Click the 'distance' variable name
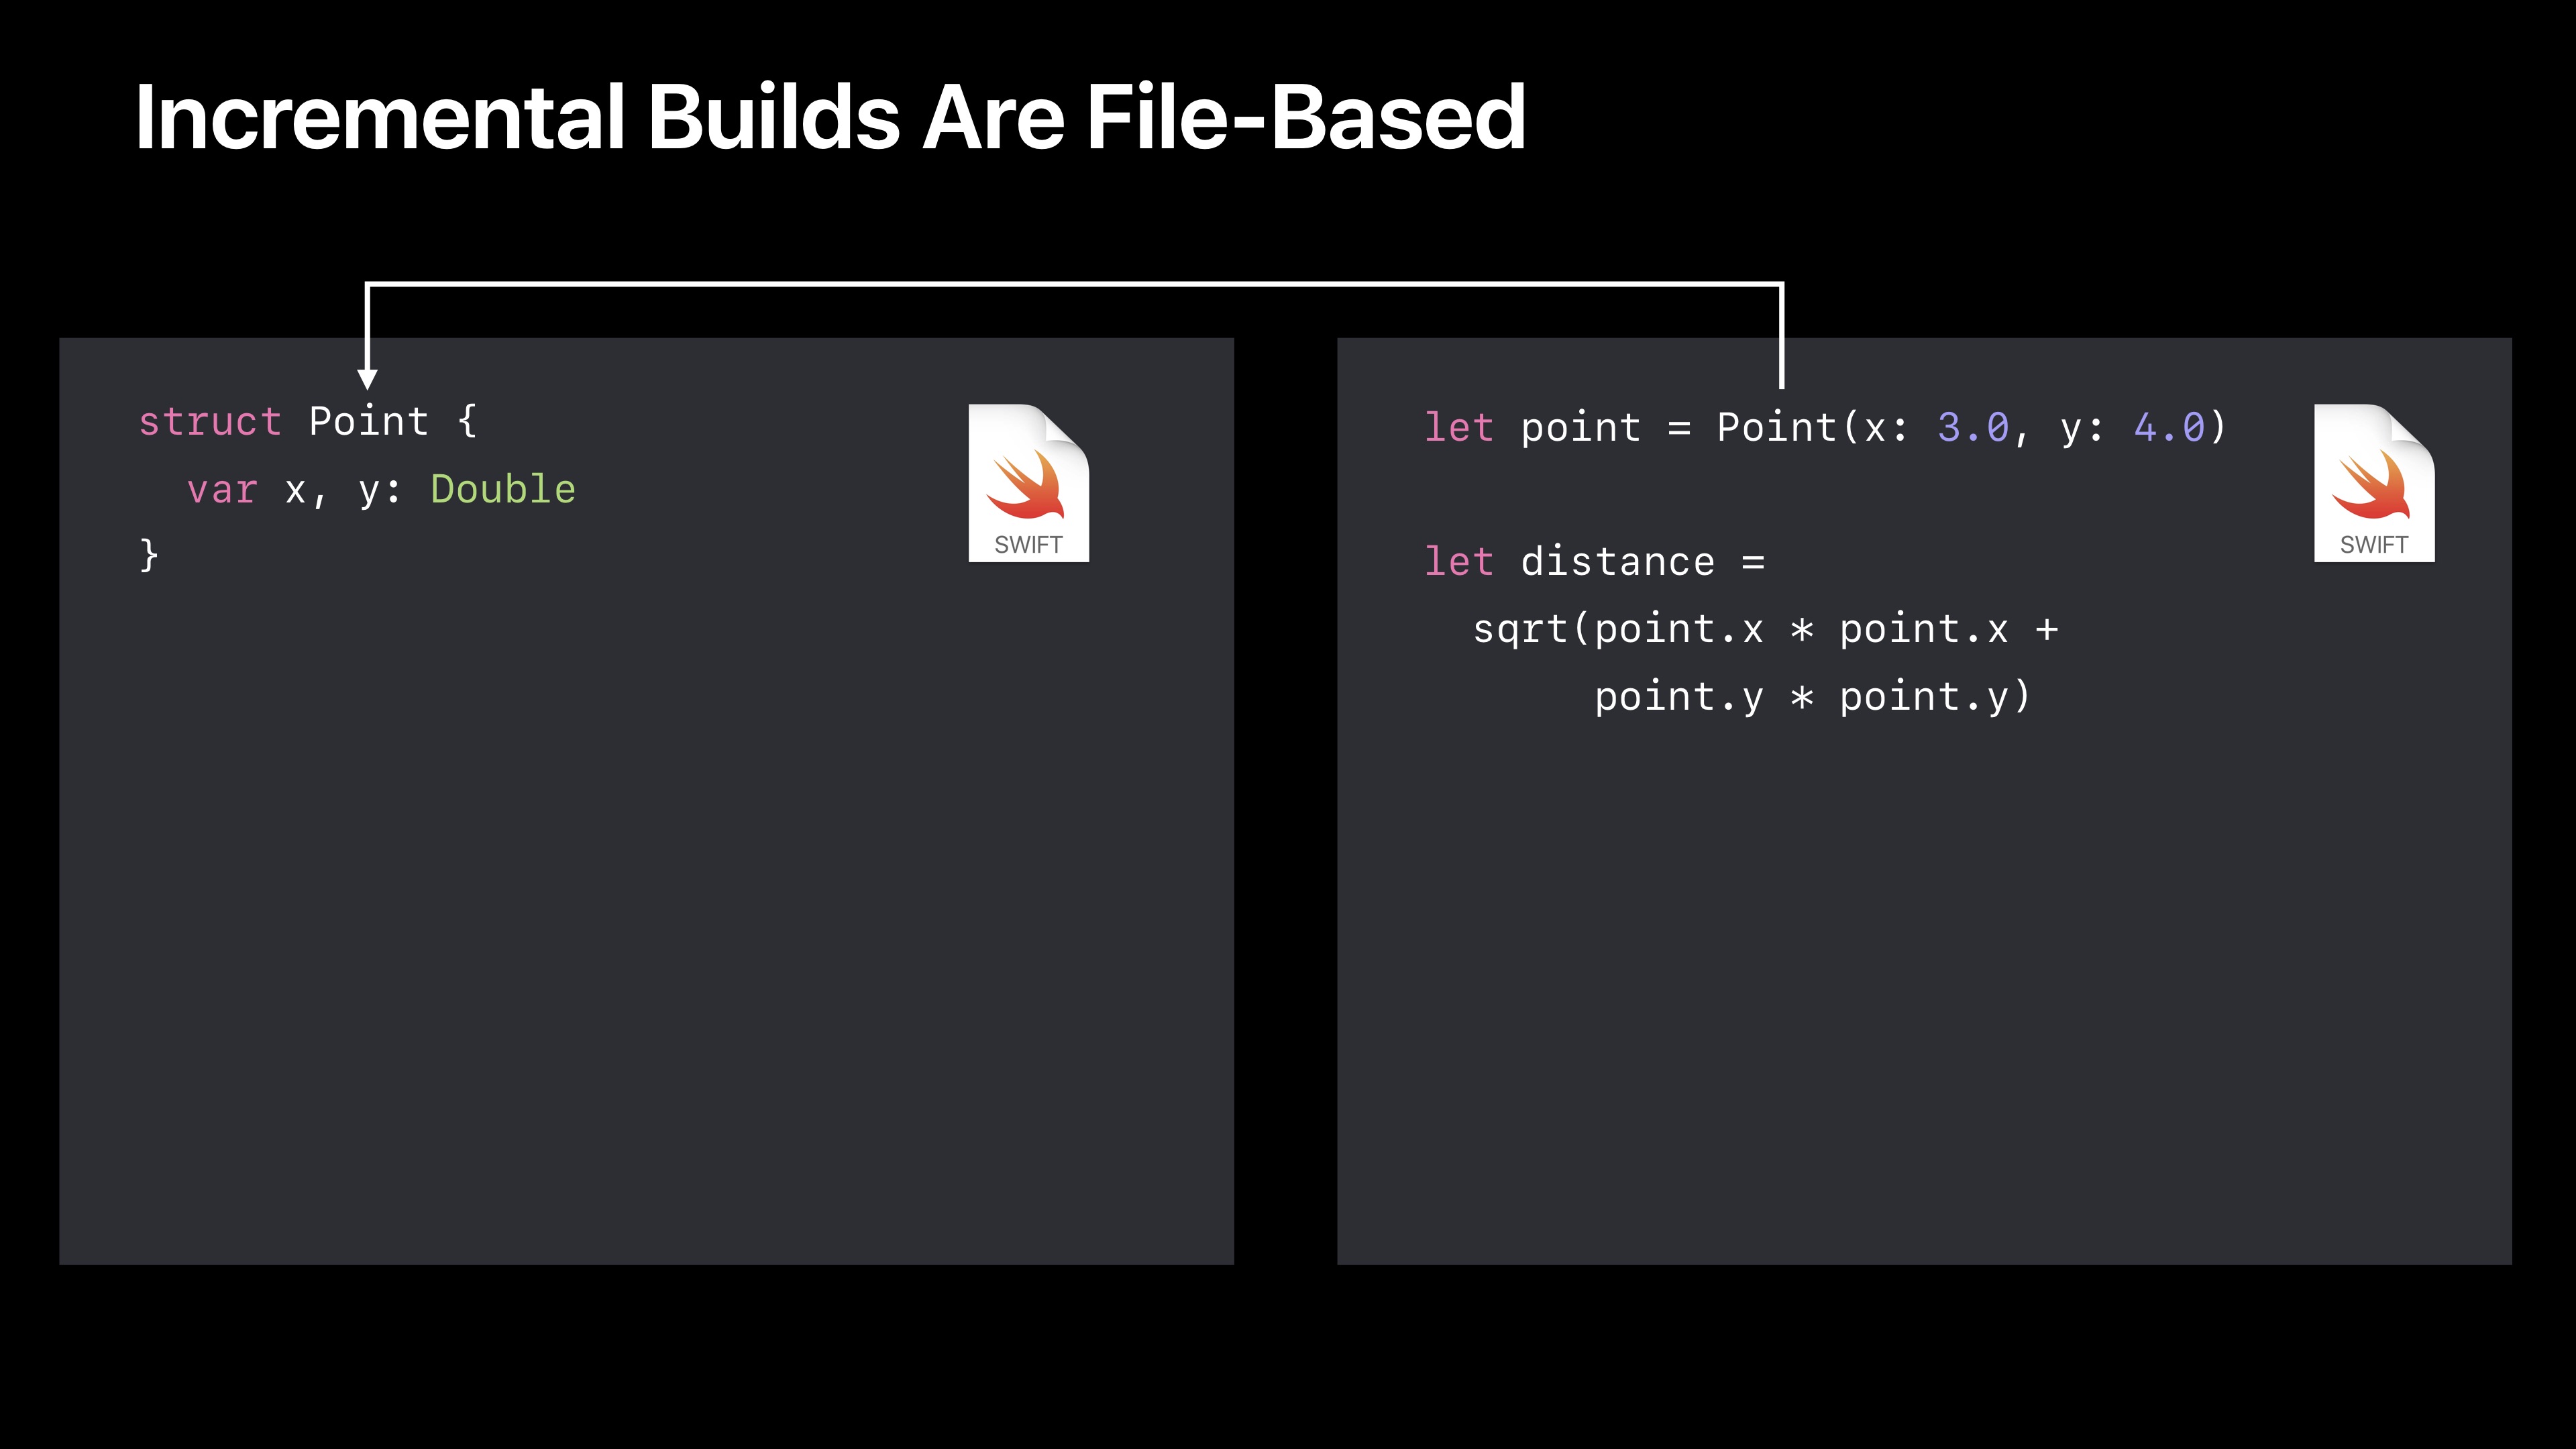 tap(1617, 562)
